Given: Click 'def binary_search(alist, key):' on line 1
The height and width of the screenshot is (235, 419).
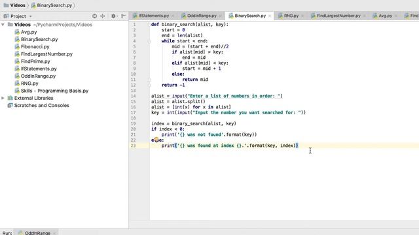Looking at the screenshot, I should click(190, 25).
